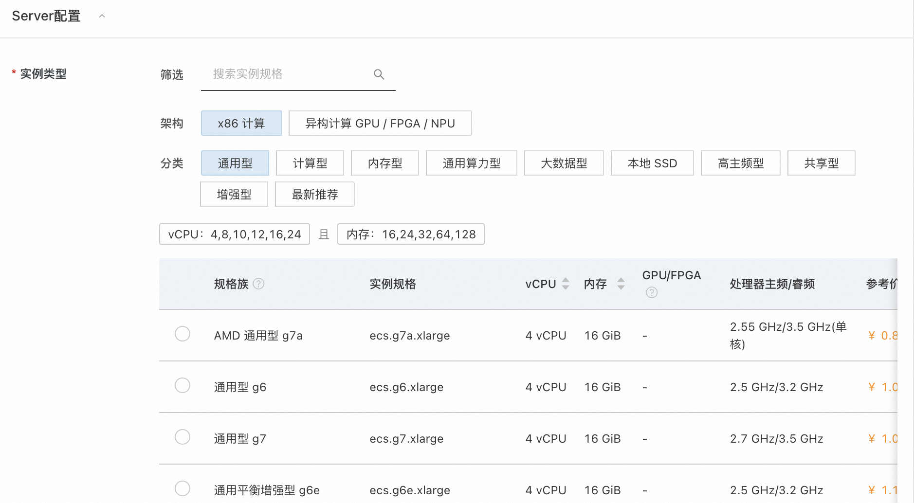Image resolution: width=914 pixels, height=503 pixels.
Task: Choose the 共享型 category
Action: pyautogui.click(x=822, y=163)
